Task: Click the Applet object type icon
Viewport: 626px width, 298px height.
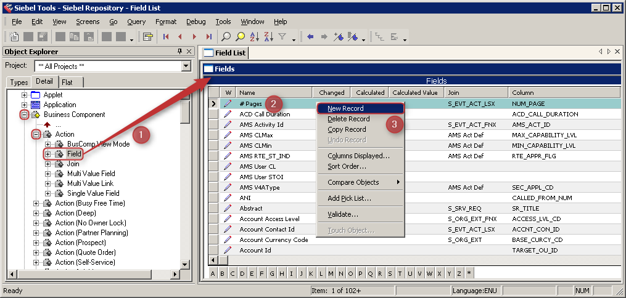Action: click(36, 95)
